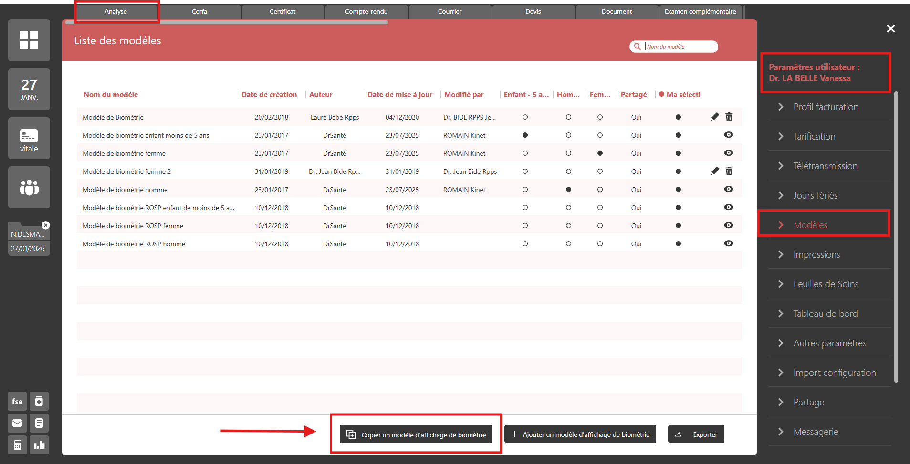The image size is (910, 464).
Task: Open the patients group icon
Action: (29, 187)
